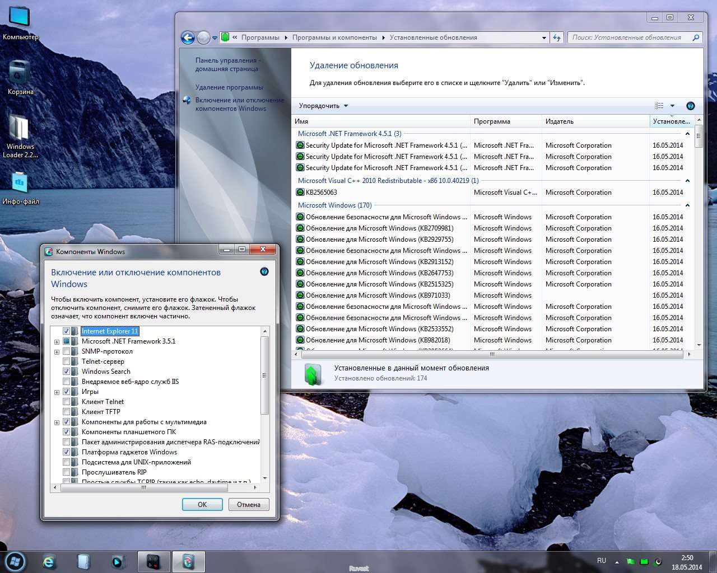Click the taskbar clock showing 2:50
Screen dimensions: 717x573
coord(687,562)
